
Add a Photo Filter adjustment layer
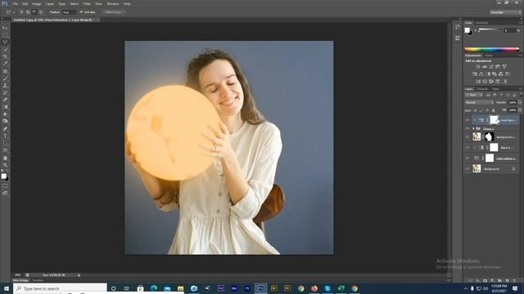(495, 73)
